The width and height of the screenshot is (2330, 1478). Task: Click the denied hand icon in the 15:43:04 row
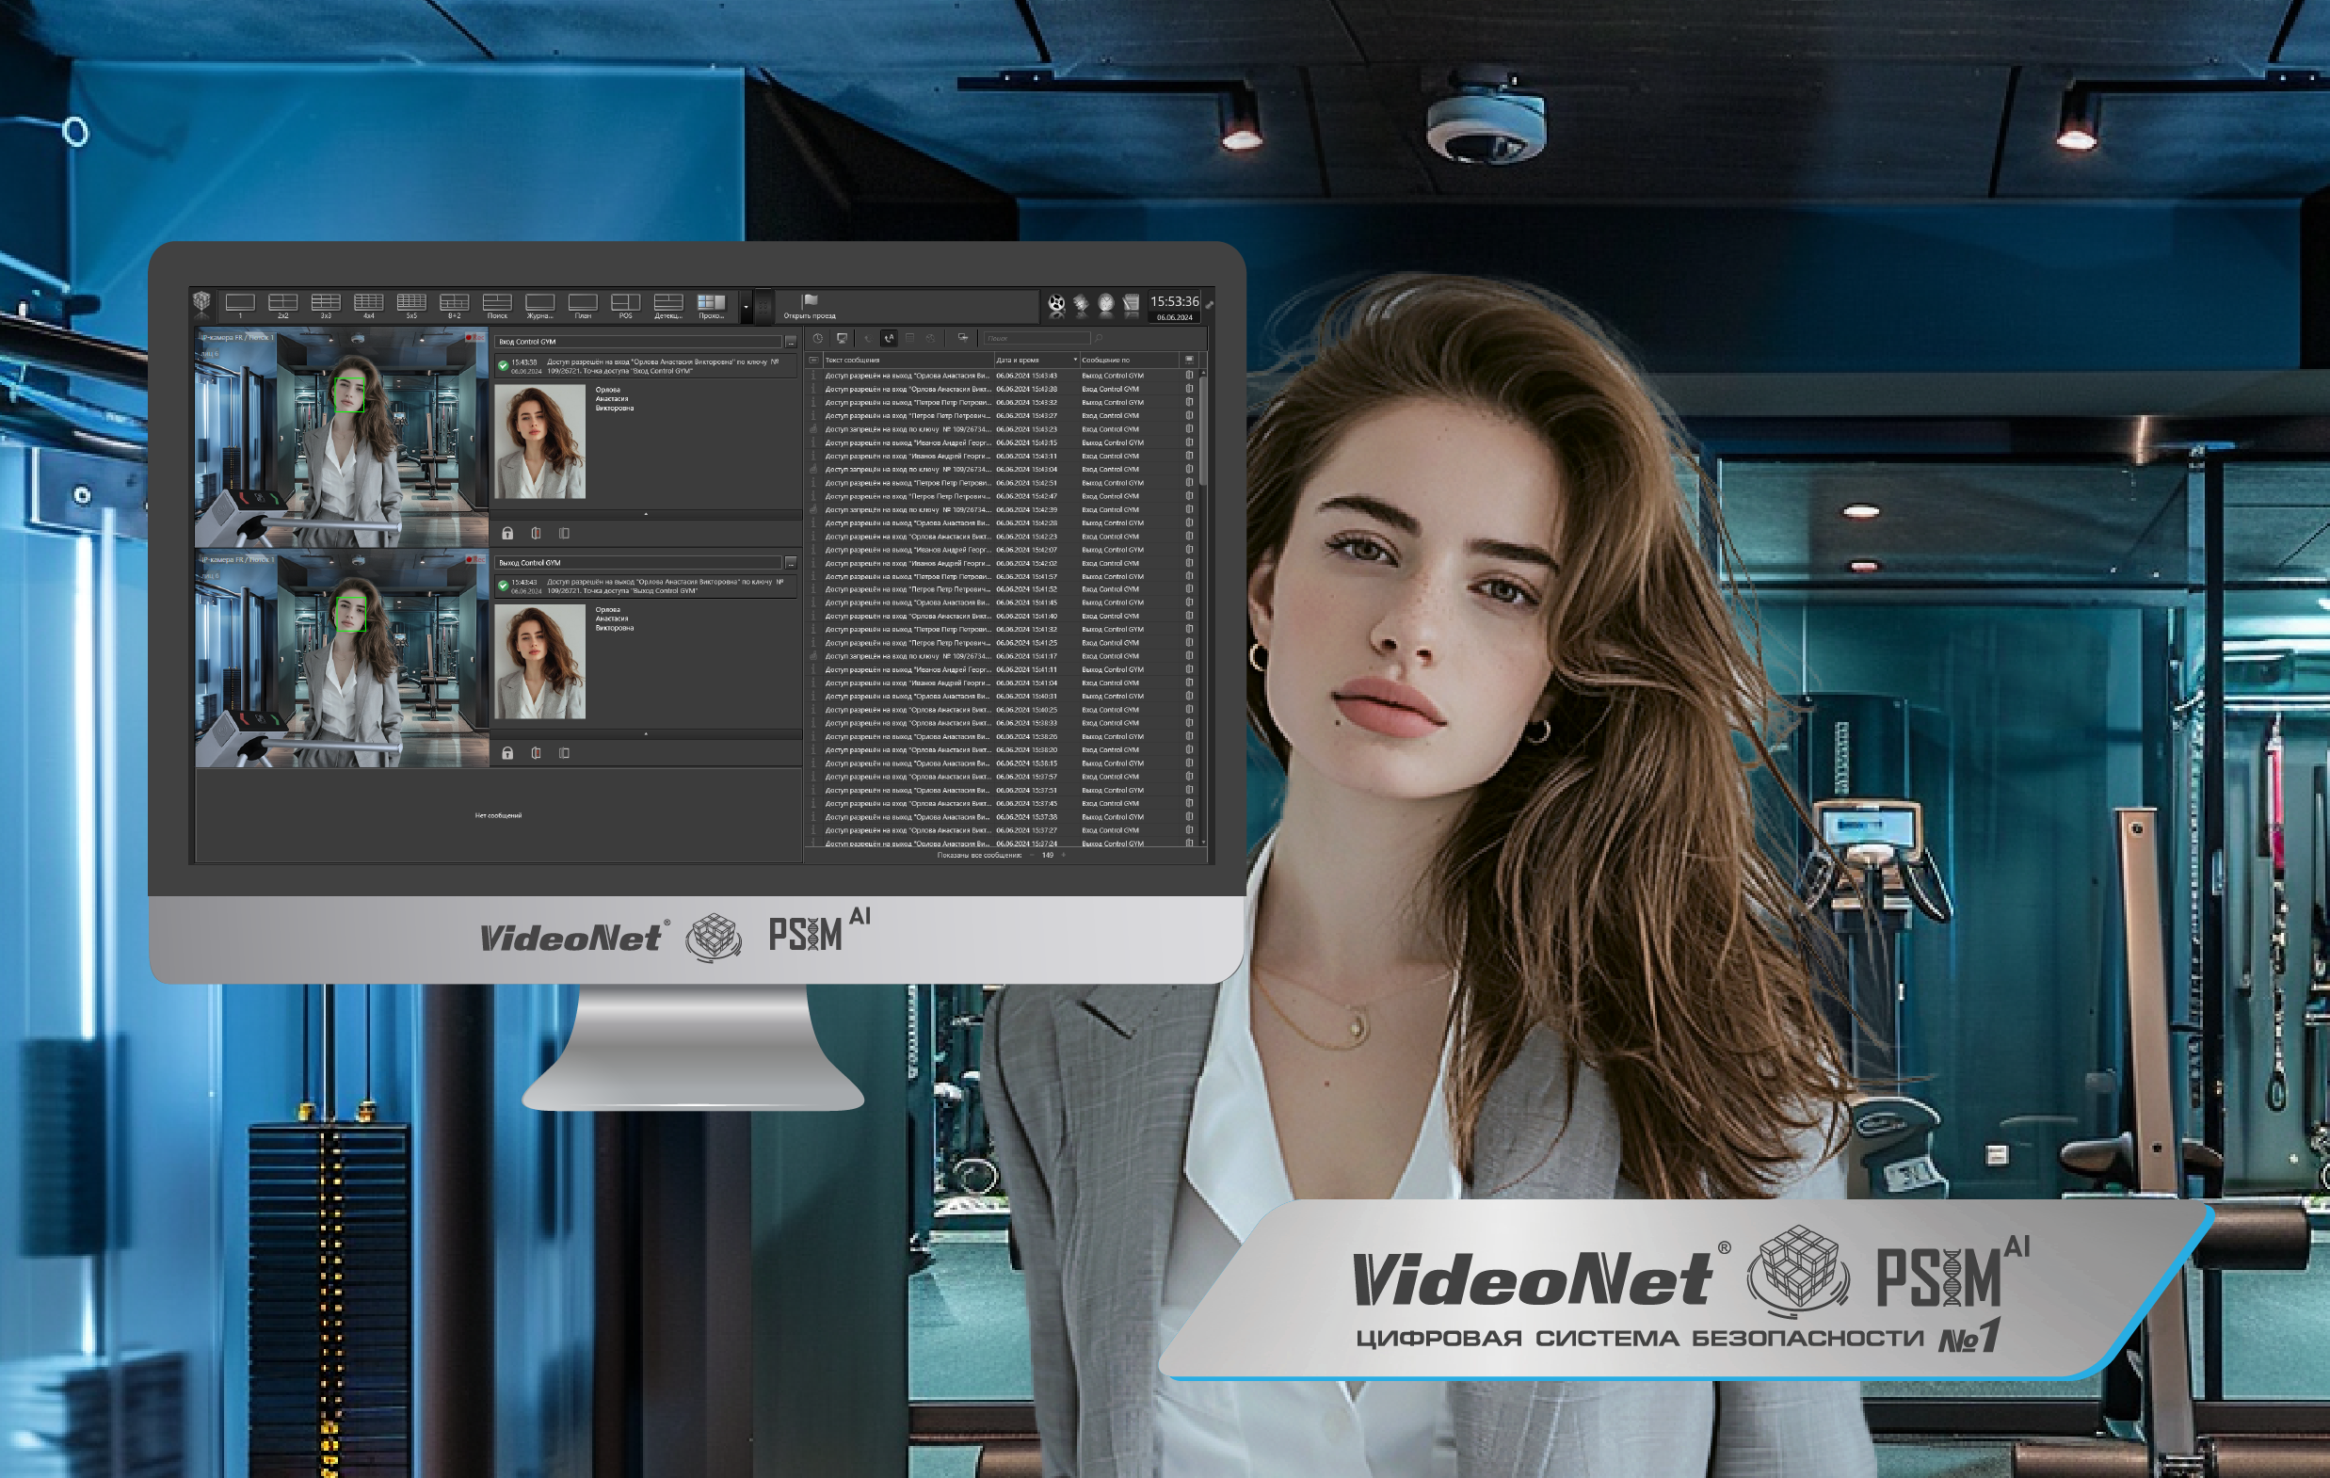coord(812,470)
